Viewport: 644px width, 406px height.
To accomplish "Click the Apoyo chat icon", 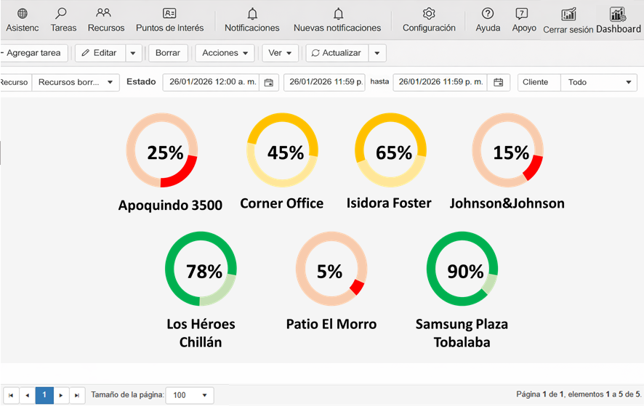I will click(522, 14).
